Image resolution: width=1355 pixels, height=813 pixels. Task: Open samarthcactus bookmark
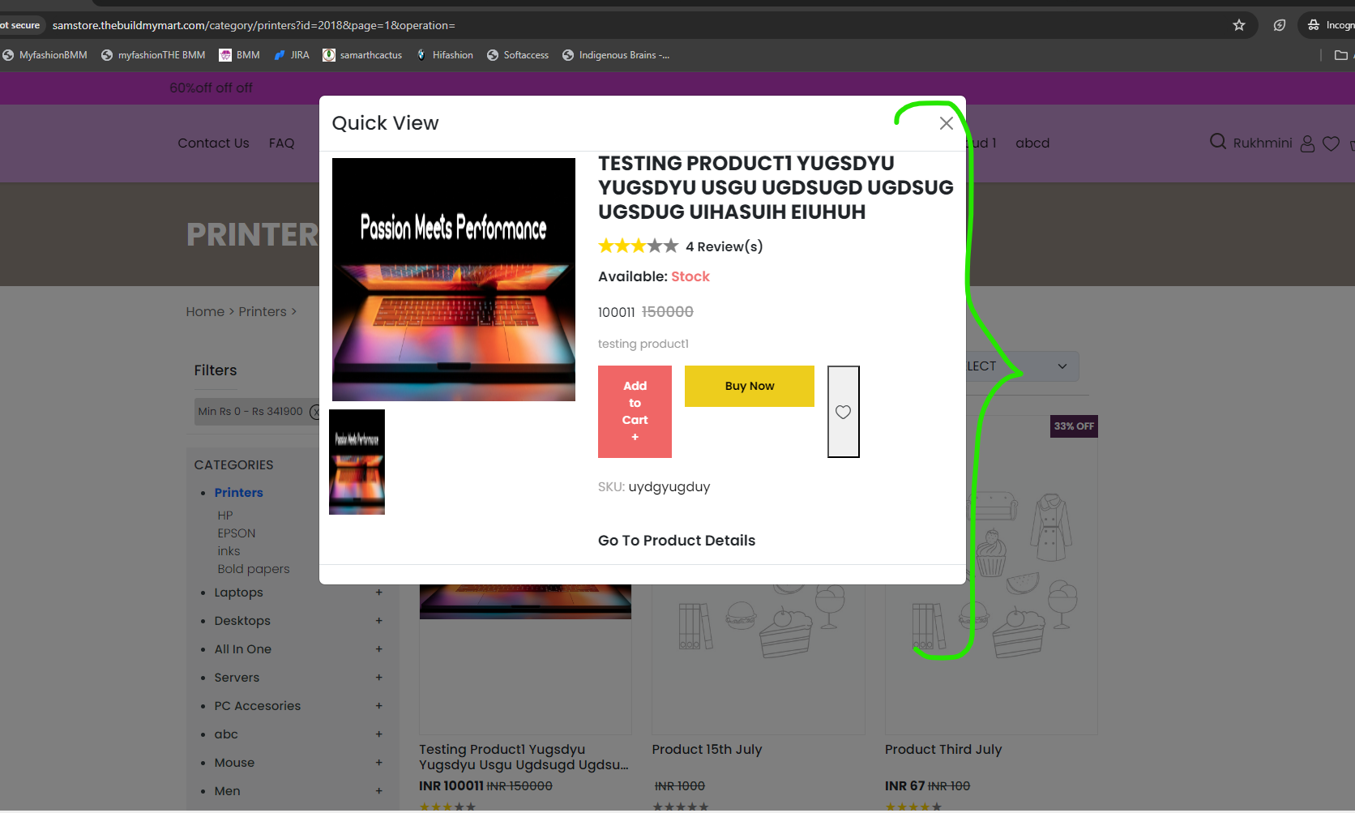362,55
